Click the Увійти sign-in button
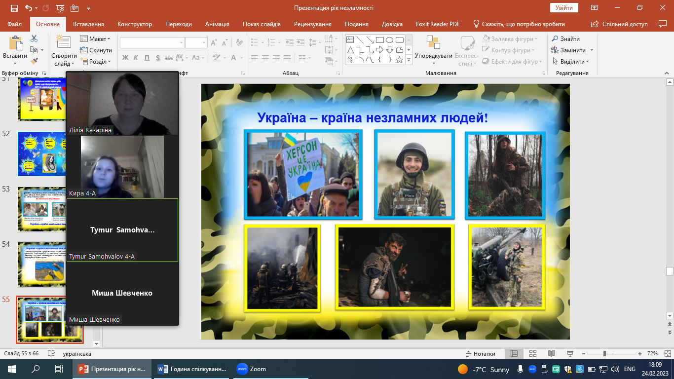 pos(564,8)
